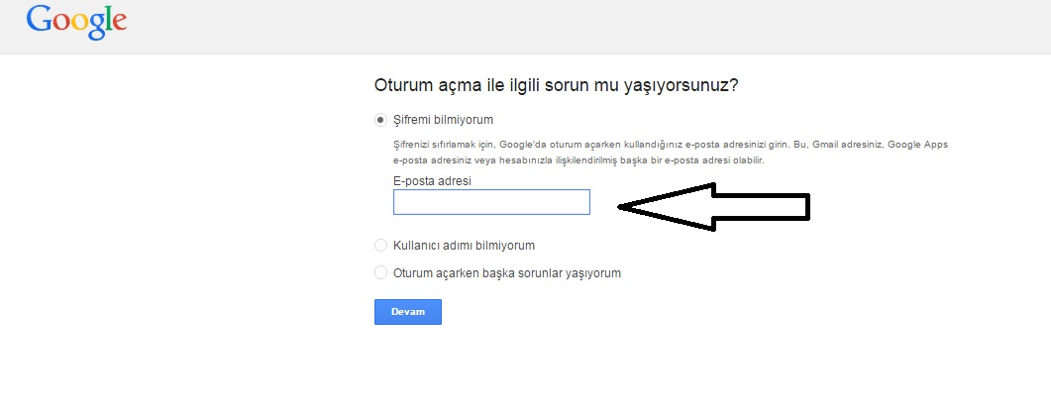Click the password reset description paragraph
The width and height of the screenshot is (1051, 416).
coord(671,153)
